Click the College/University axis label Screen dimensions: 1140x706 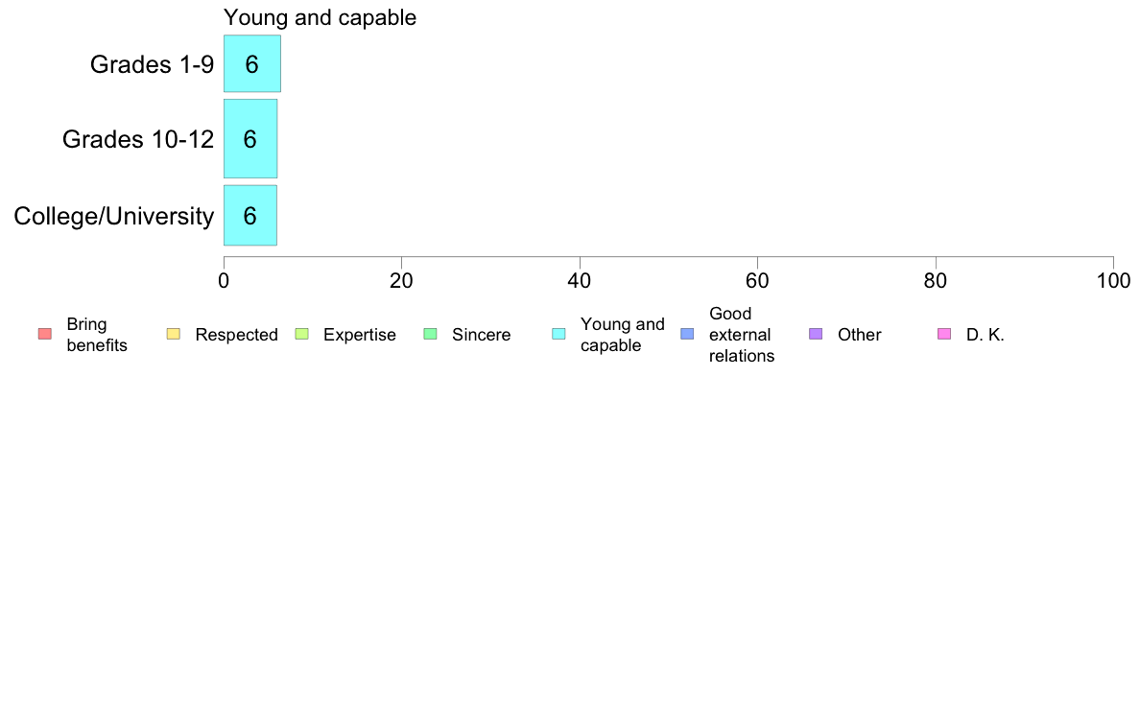coord(114,216)
